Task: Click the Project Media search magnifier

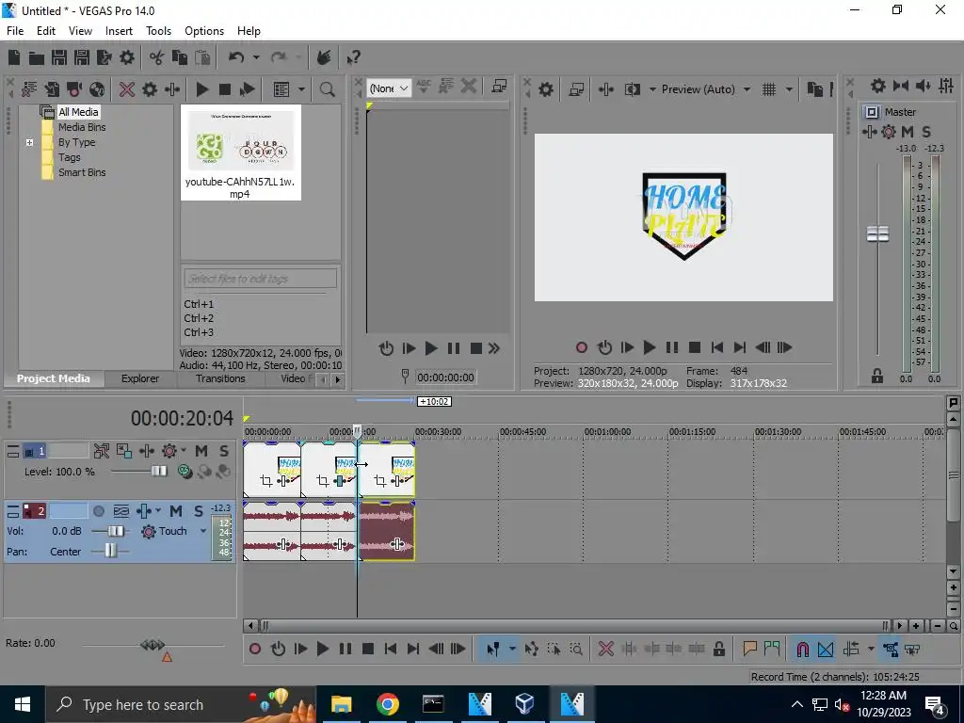Action: 327,89
